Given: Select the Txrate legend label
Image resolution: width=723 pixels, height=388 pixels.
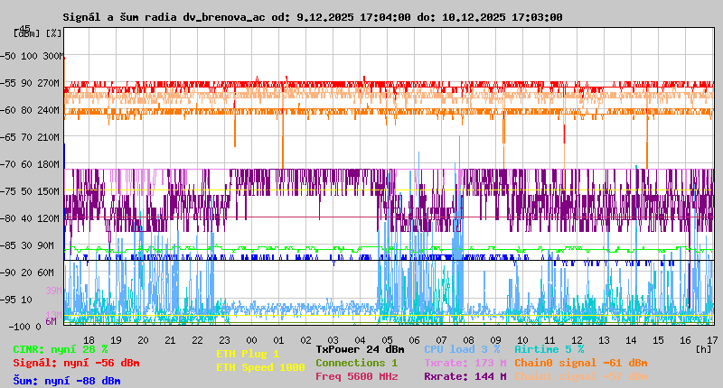Looking at the screenshot, I should 465,363.
